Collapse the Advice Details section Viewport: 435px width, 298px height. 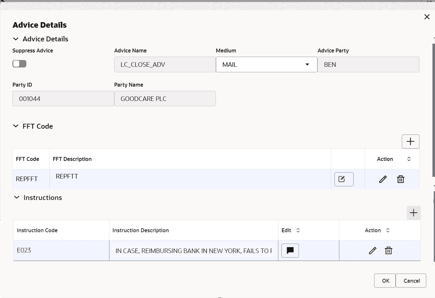(16, 39)
